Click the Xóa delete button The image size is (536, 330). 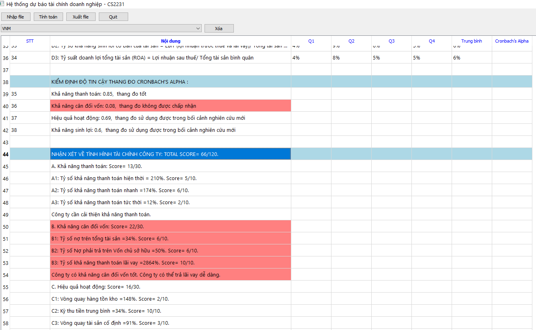point(219,29)
